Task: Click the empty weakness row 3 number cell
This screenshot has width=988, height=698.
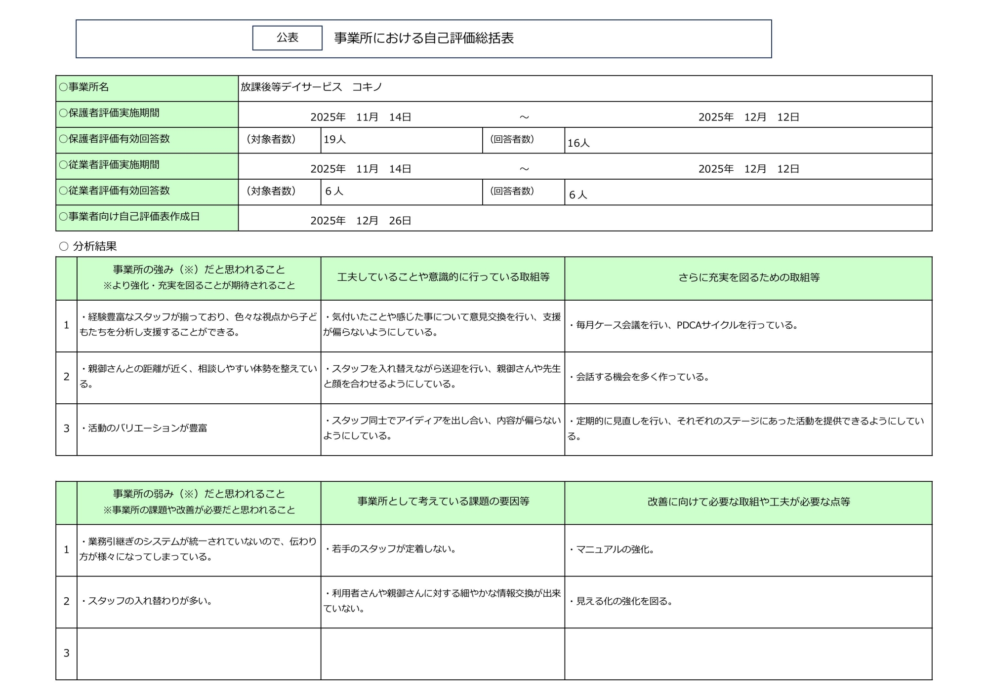Action: [66, 654]
